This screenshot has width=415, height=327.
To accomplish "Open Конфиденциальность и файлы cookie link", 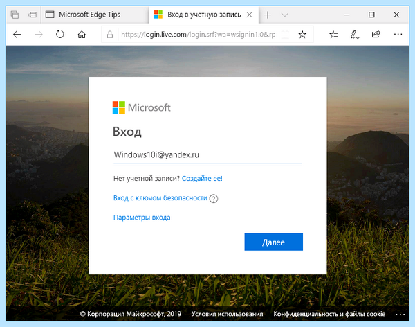I will click(329, 314).
